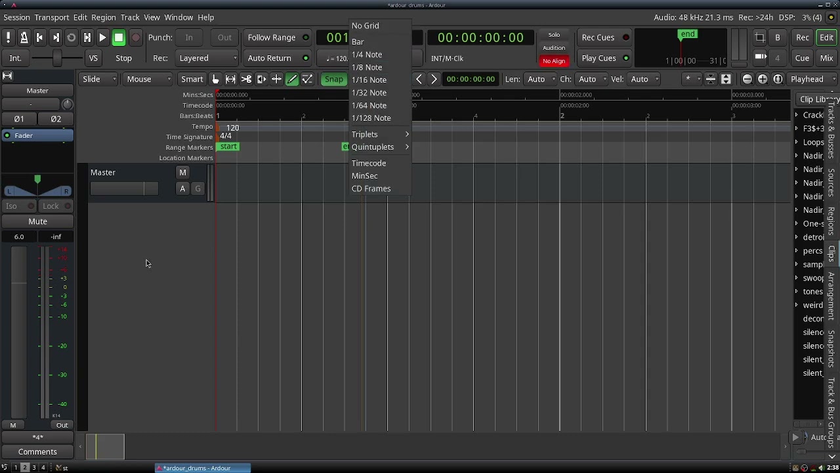Select the Draw (pencil) tool
Viewport: 840px width, 473px height.
(292, 79)
